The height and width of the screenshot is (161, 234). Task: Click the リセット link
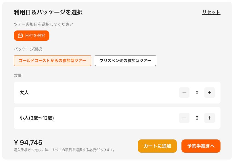pyautogui.click(x=211, y=12)
